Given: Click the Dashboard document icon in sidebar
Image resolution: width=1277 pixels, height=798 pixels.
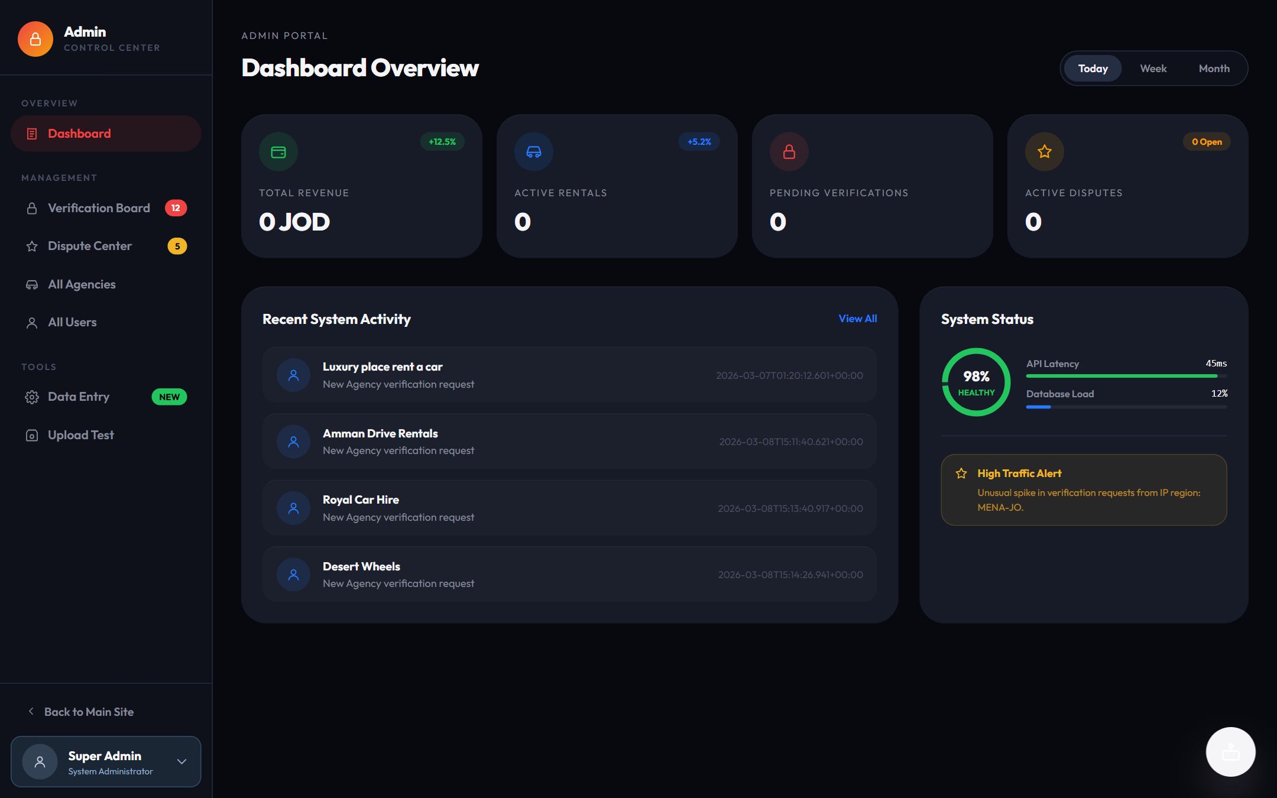Looking at the screenshot, I should point(32,134).
